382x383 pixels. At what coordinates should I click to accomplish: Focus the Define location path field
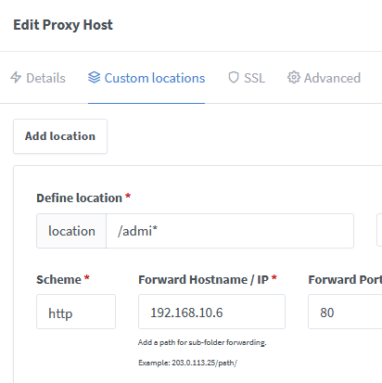point(230,231)
